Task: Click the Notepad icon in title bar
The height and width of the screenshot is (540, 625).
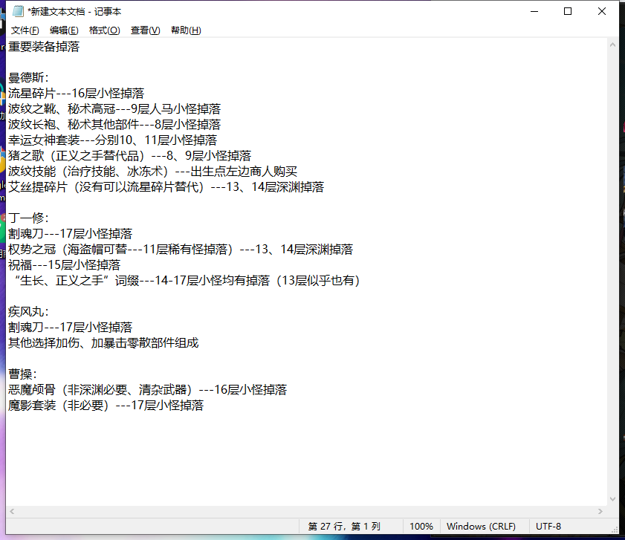Action: click(18, 11)
